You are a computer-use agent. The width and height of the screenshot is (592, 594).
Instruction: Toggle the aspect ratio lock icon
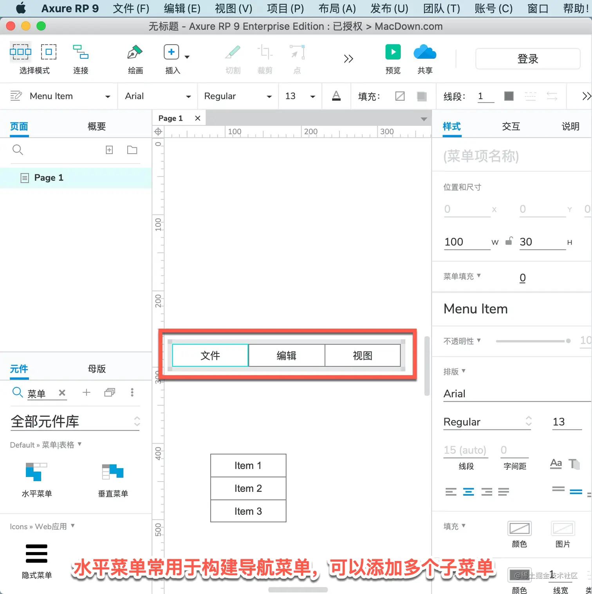pyautogui.click(x=509, y=241)
